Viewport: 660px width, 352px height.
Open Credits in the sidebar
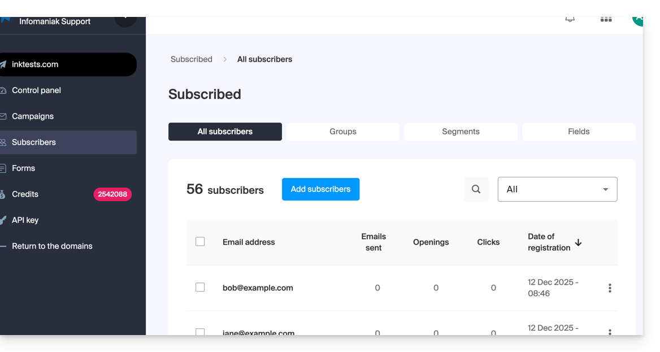25,194
